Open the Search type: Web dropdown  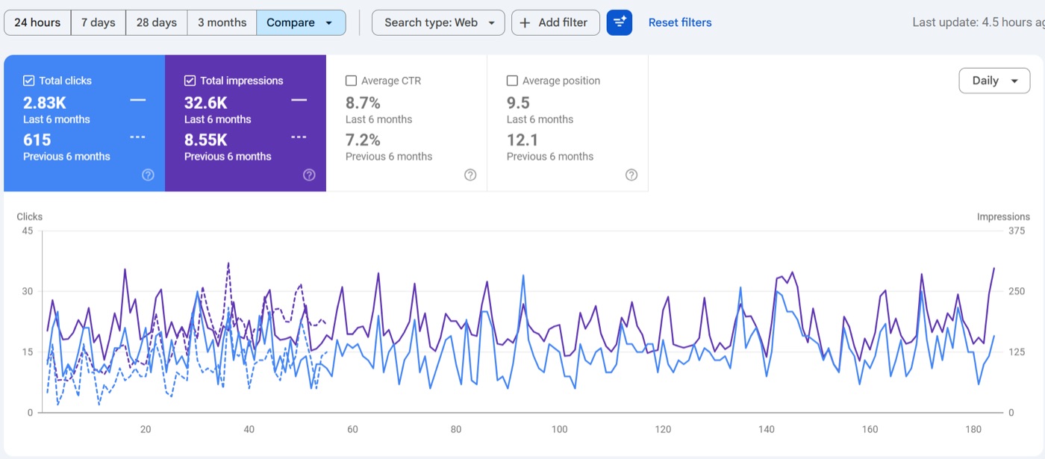point(438,22)
